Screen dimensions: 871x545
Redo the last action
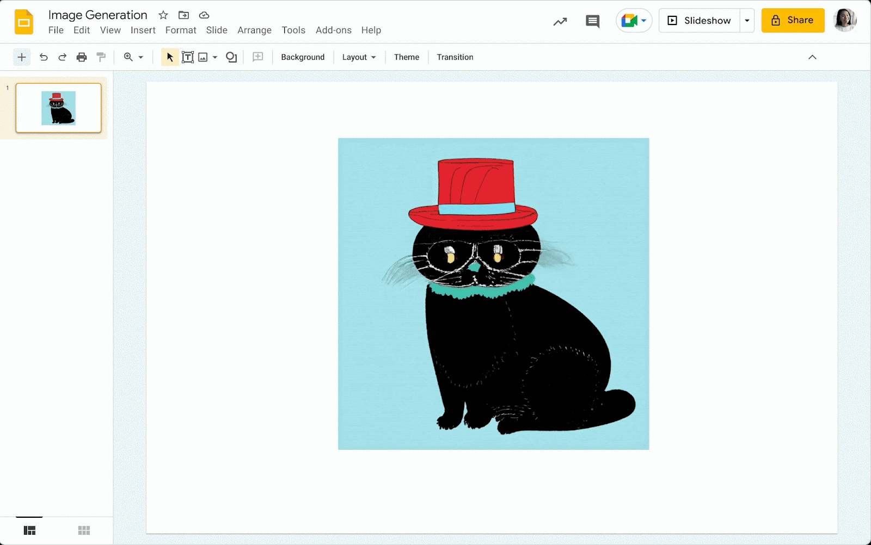62,57
